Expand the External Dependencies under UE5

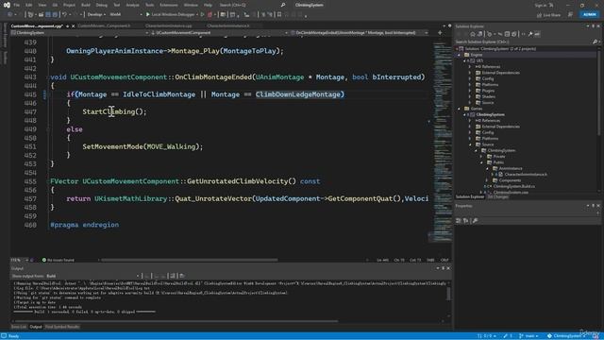tap(470, 73)
